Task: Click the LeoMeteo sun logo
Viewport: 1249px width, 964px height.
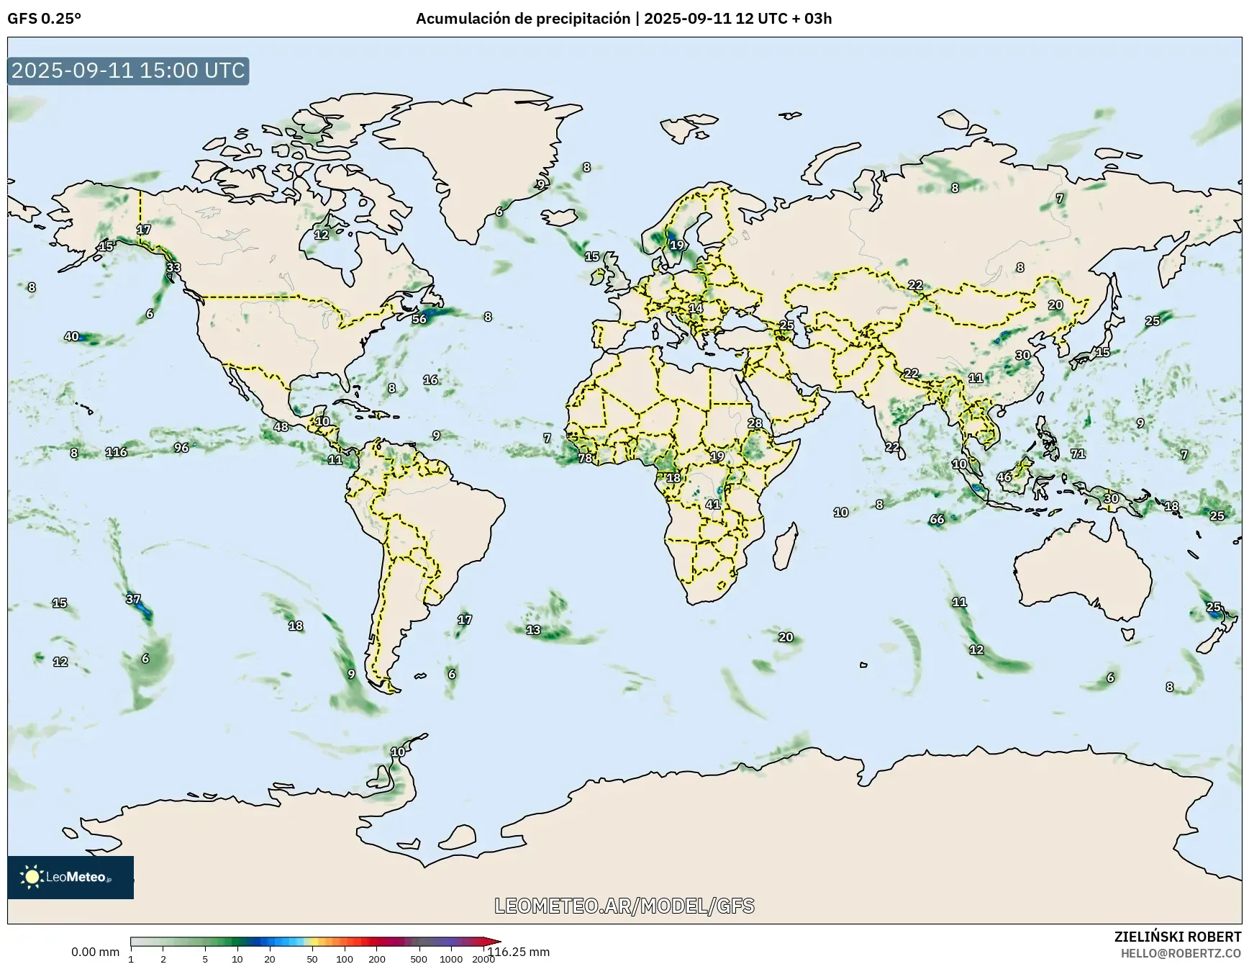Action: click(32, 877)
